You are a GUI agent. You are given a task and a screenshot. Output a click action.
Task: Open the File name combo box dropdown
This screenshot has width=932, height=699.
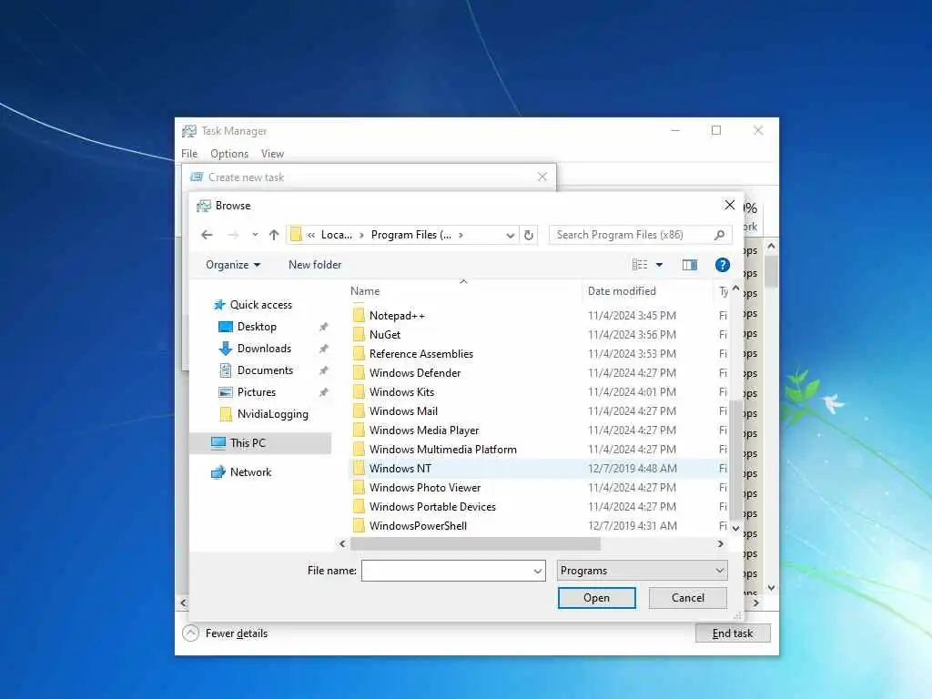click(537, 571)
